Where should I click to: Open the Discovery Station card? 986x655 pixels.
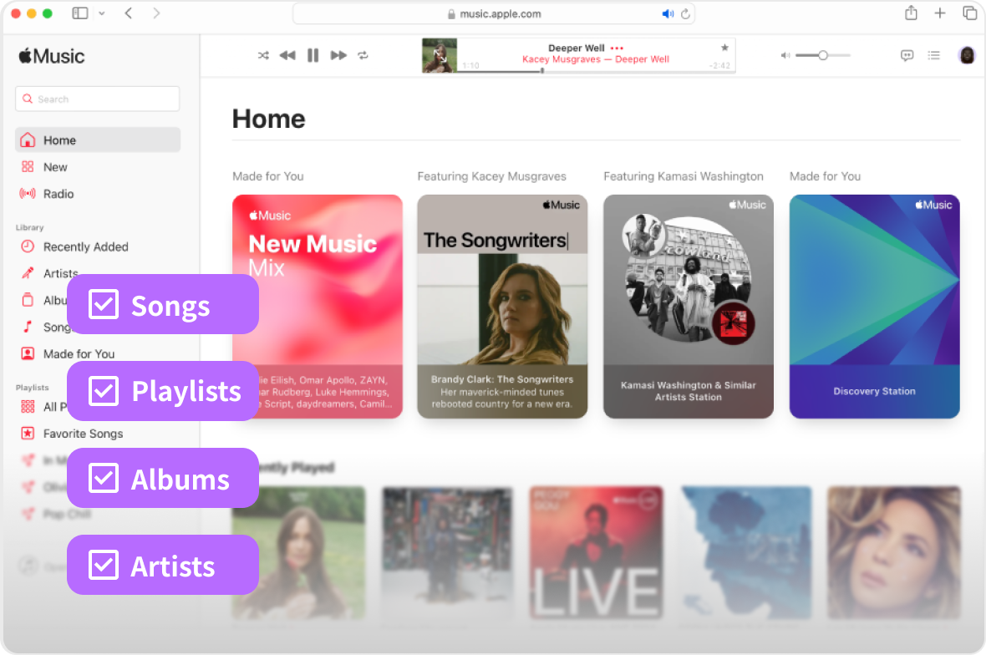click(874, 307)
